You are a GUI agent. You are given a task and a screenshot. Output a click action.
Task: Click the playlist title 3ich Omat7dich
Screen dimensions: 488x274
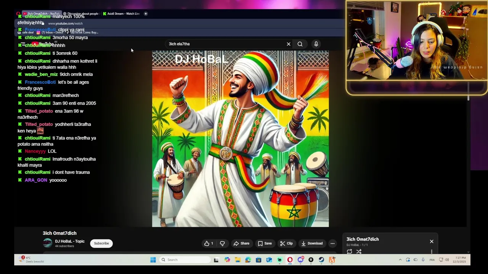[x=363, y=239]
